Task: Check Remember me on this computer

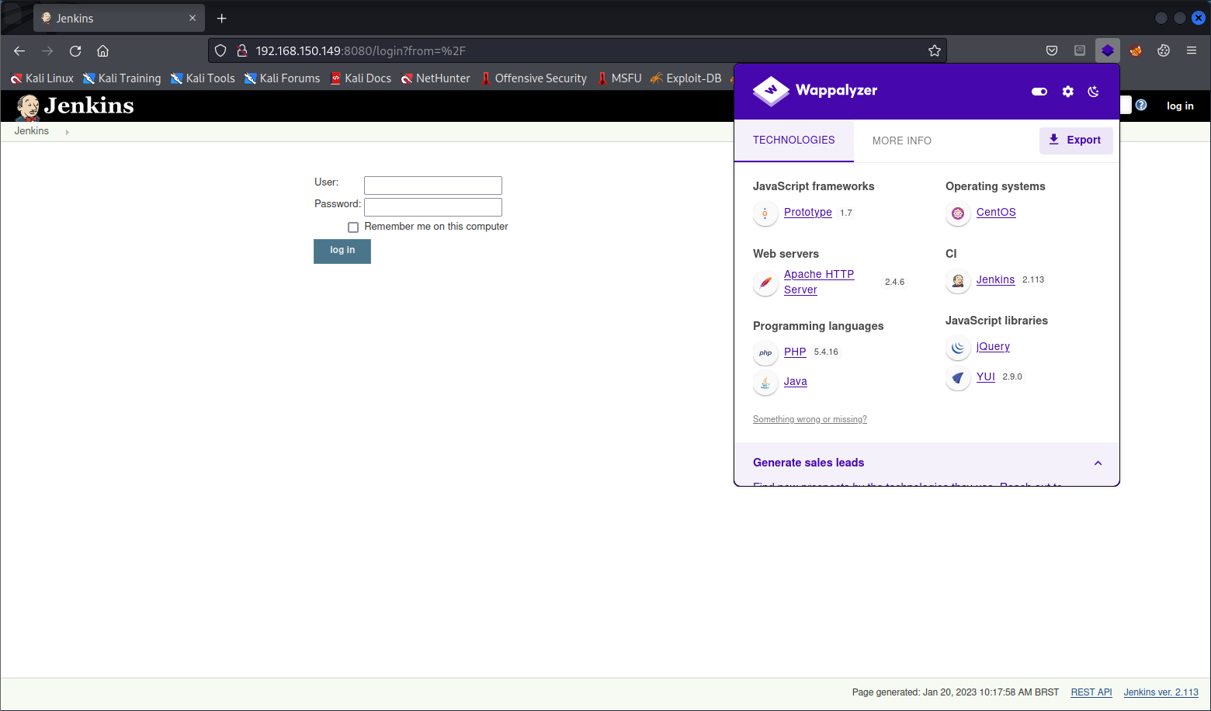Action: coord(353,227)
